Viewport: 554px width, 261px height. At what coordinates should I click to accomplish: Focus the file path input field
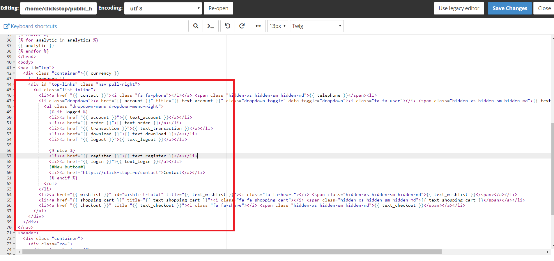coord(58,8)
